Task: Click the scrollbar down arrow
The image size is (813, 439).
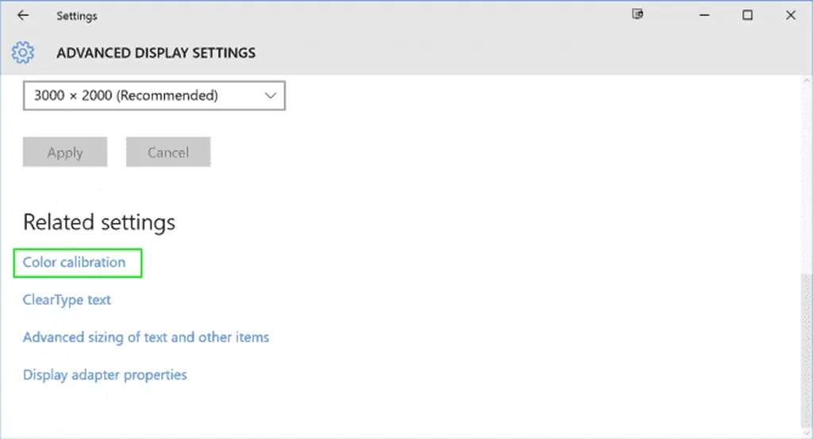Action: click(x=807, y=432)
